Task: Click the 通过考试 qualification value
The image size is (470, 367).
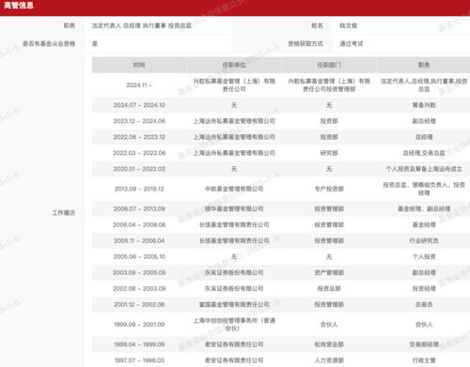Action: click(352, 44)
